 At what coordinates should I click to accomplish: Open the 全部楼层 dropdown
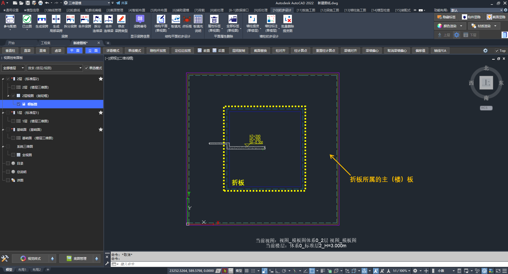click(13, 68)
